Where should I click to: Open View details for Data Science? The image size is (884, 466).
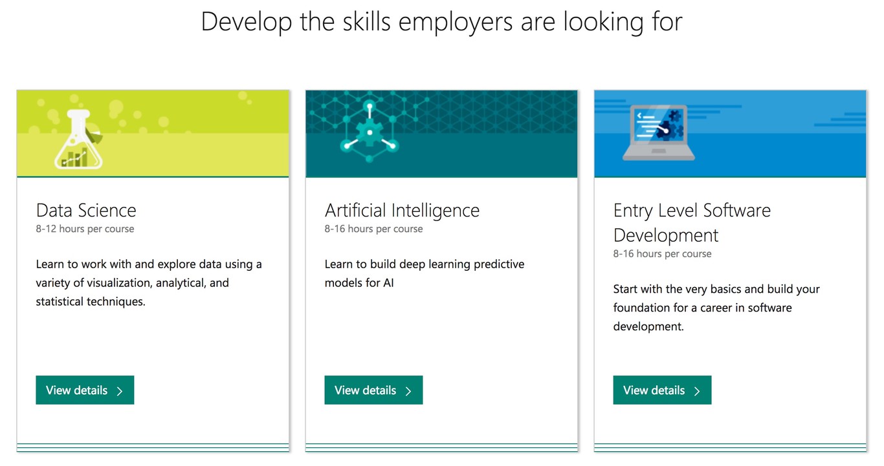(x=85, y=390)
